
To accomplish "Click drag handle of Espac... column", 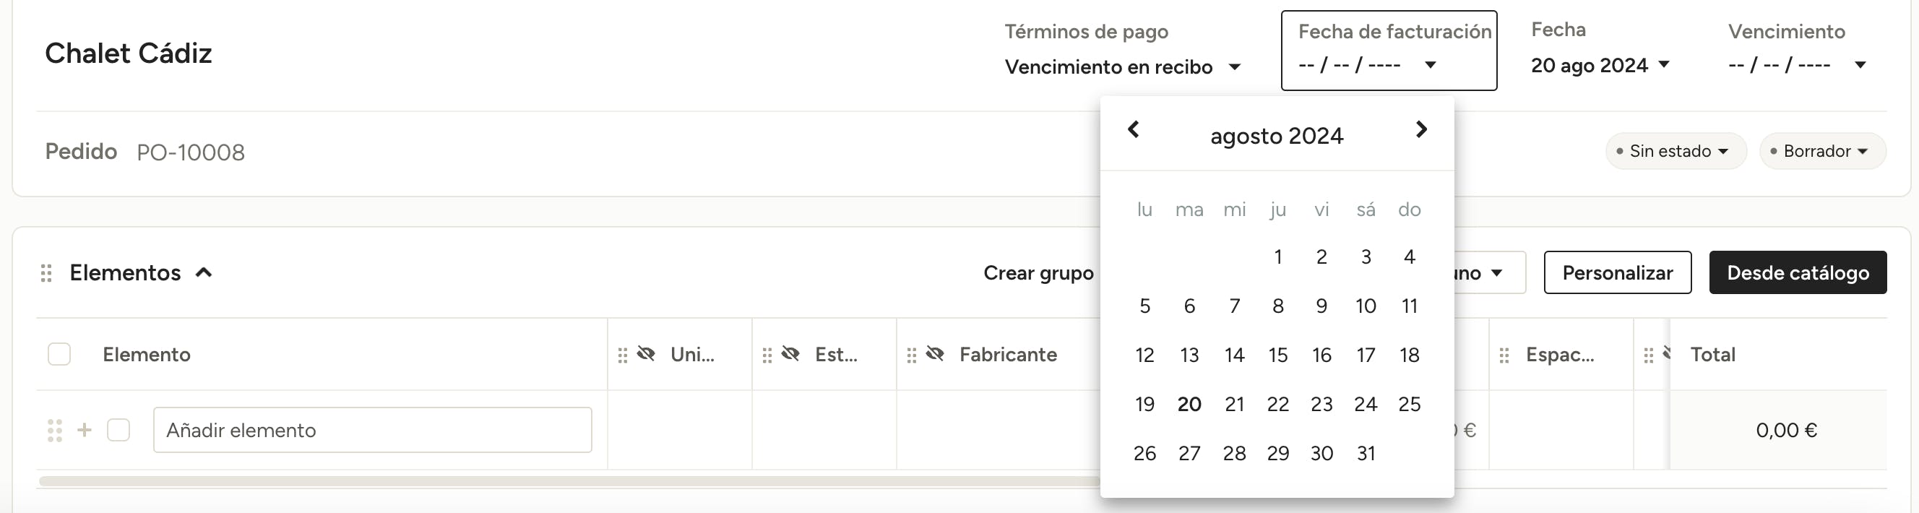I will pos(1504,355).
